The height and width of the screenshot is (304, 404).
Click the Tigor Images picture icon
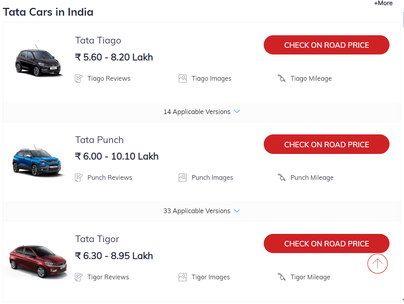(x=182, y=277)
